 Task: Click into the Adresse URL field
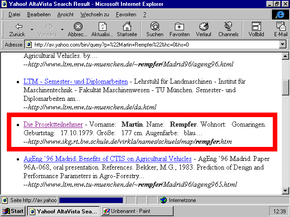(x=152, y=44)
